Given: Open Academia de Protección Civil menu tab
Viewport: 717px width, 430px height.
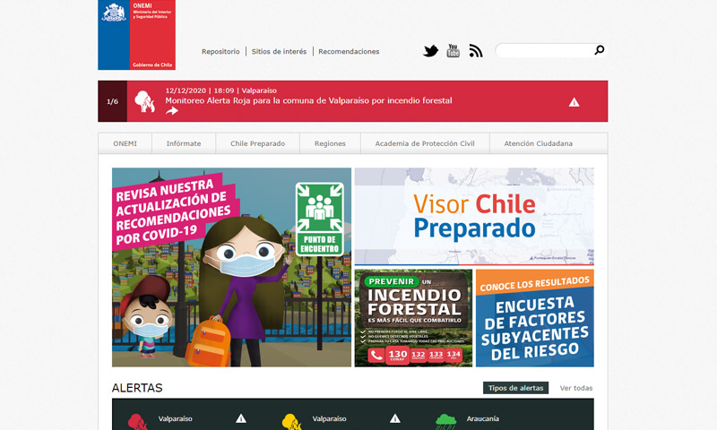Looking at the screenshot, I should click(425, 143).
